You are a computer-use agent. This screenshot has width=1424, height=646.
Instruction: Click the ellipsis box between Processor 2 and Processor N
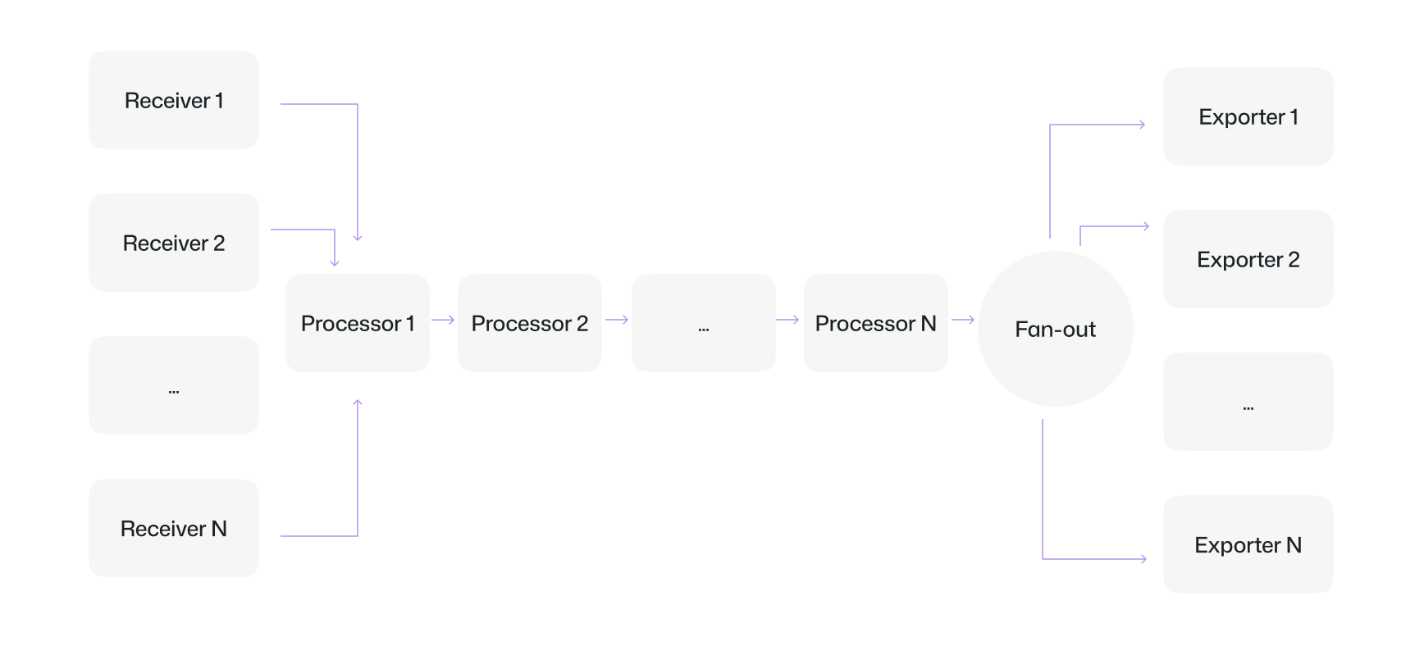(x=704, y=323)
